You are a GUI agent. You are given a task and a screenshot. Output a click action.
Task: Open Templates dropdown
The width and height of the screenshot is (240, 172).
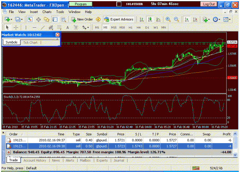coord(227,20)
